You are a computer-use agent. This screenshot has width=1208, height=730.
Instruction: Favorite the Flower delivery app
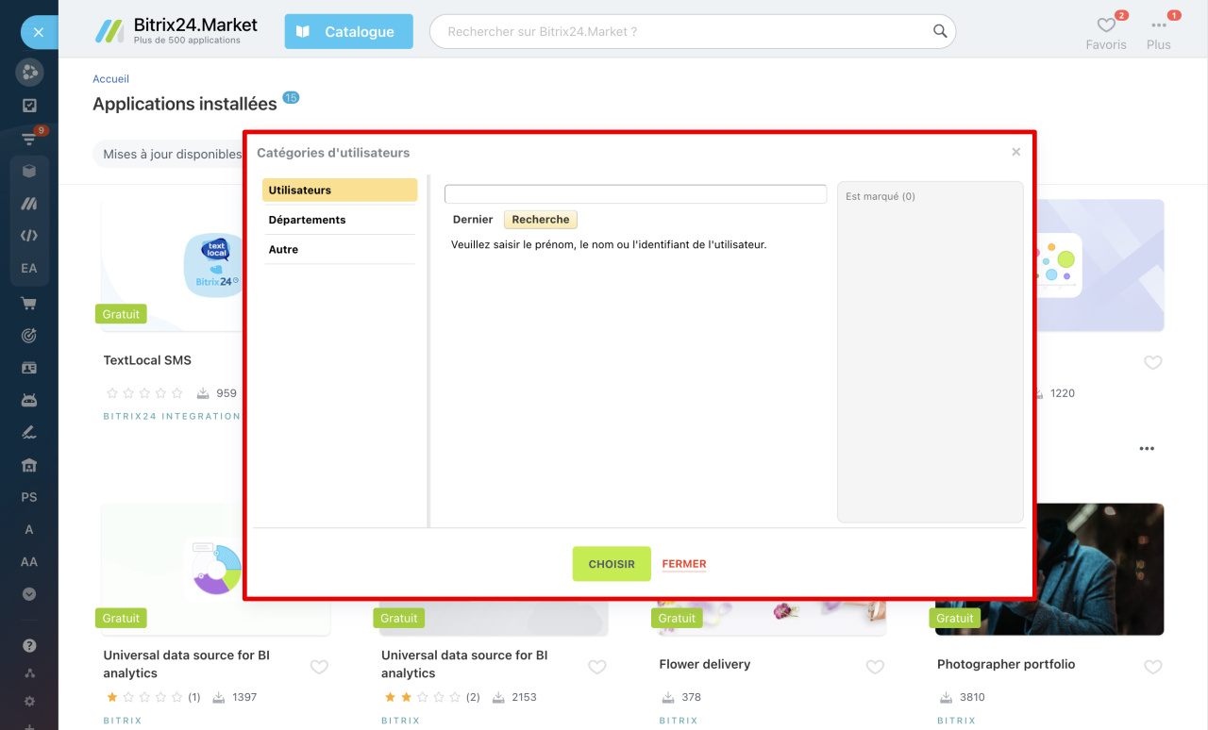(875, 667)
